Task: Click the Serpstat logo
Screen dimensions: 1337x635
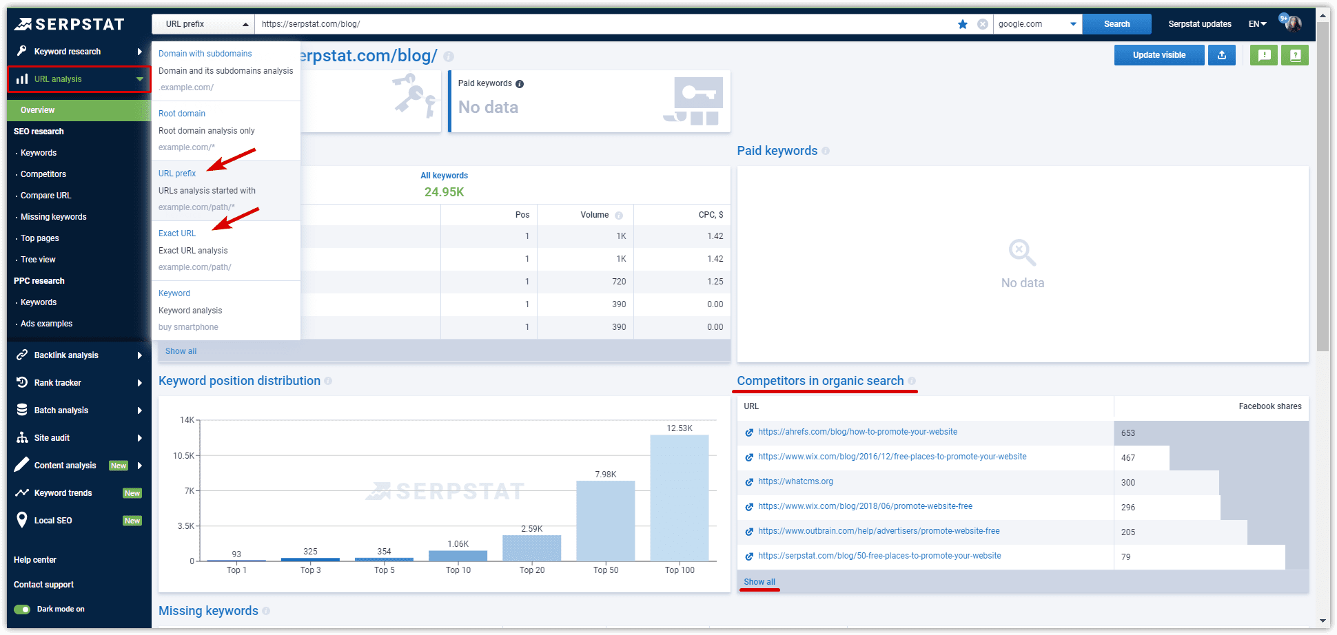Action: 70,24
